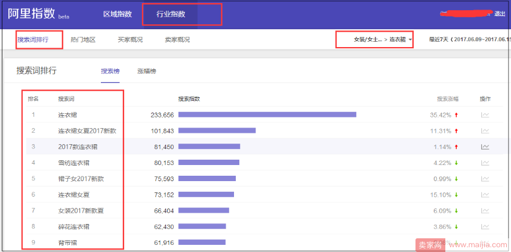This screenshot has height=252, width=511.
Task: Click search index value 81,450
Action: point(164,147)
